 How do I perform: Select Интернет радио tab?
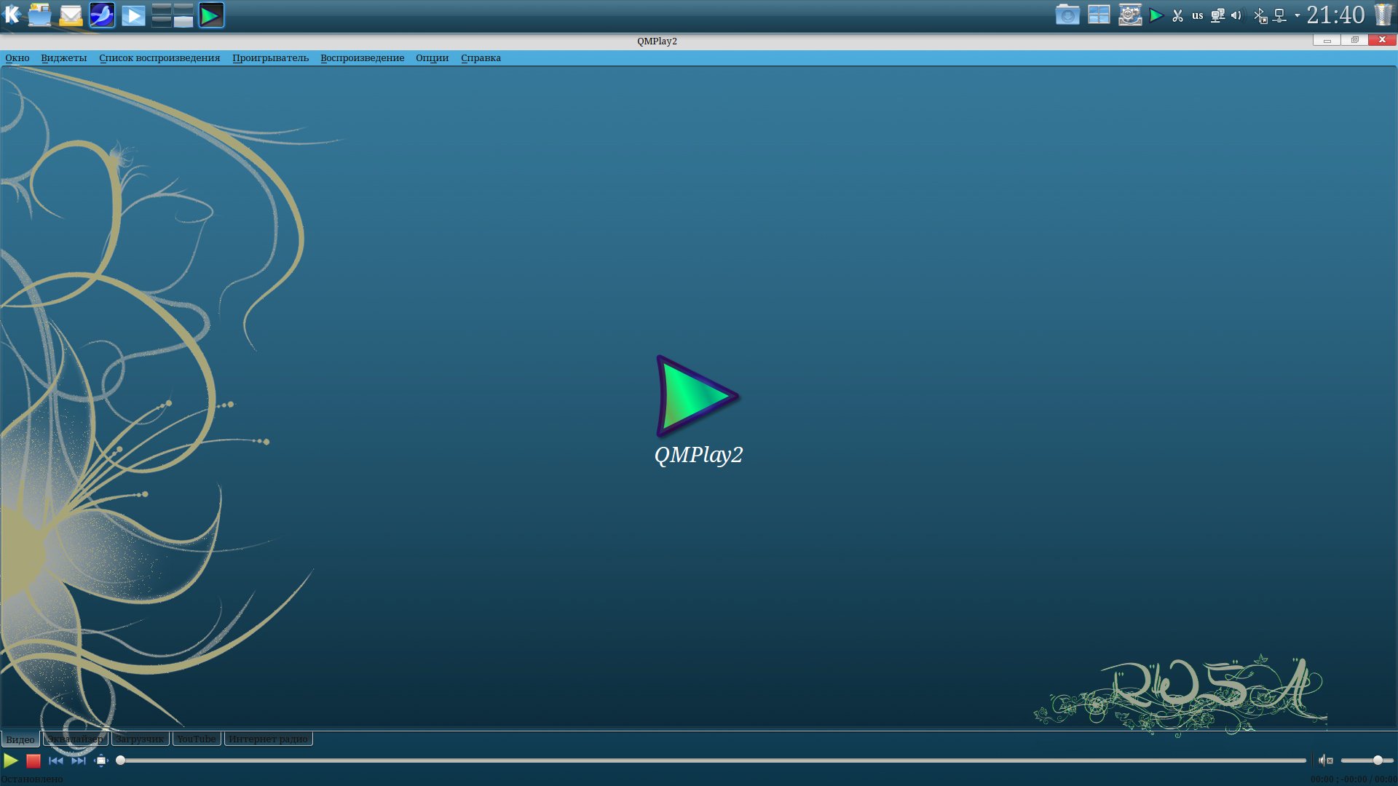tap(268, 739)
